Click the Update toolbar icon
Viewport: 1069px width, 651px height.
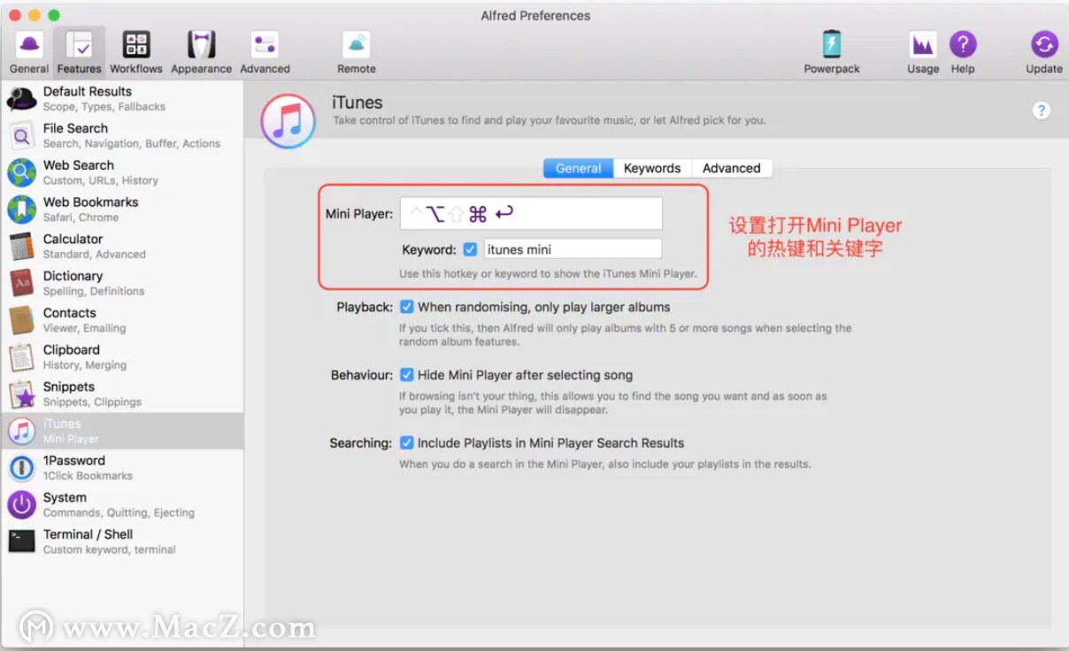(x=1044, y=44)
